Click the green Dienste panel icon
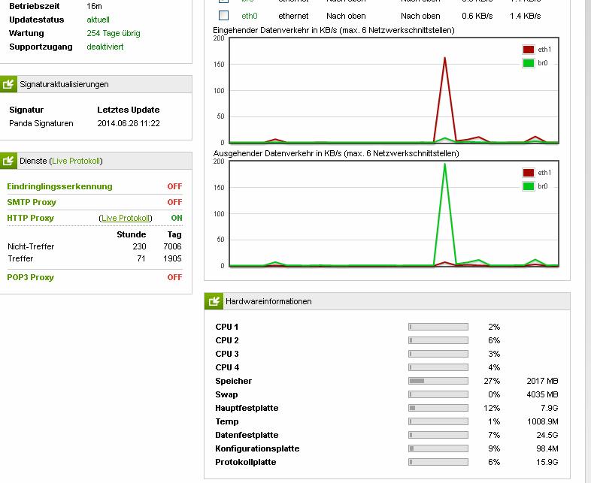591x483 pixels. pyautogui.click(x=8, y=161)
